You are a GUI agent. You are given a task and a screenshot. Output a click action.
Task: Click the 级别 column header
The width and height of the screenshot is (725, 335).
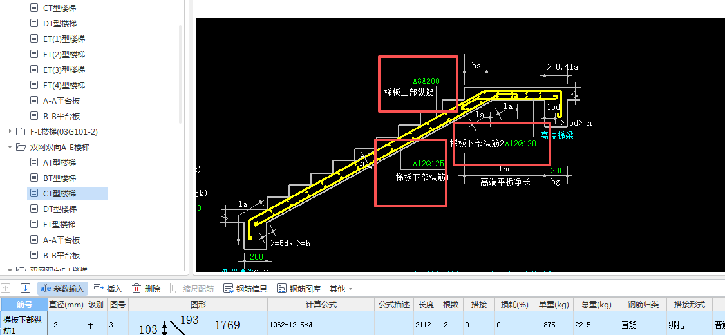point(96,304)
